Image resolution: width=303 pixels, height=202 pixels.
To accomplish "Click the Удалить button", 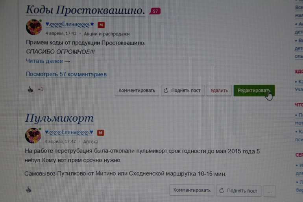I will (219, 91).
